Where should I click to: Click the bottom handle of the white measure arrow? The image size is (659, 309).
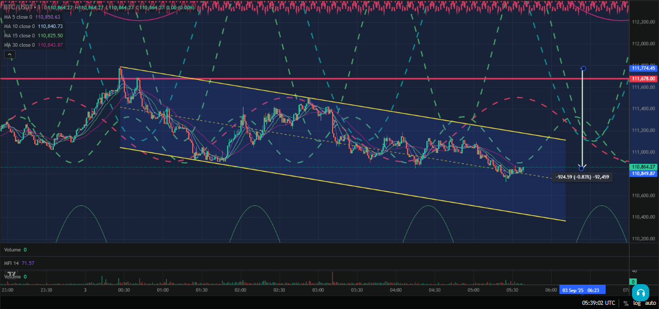pyautogui.click(x=582, y=168)
